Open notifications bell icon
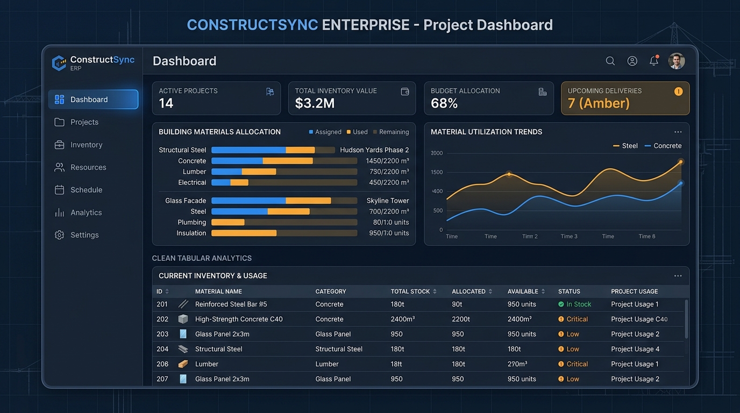The image size is (740, 413). (654, 61)
